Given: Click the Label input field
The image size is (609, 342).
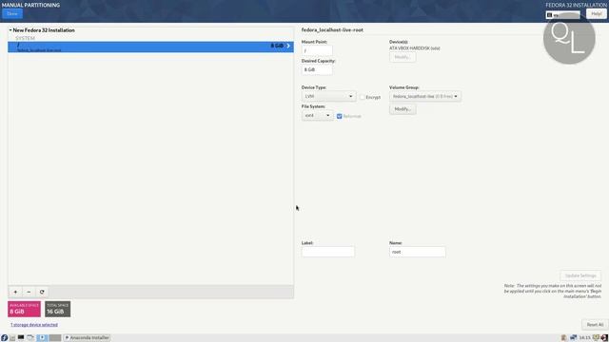Looking at the screenshot, I should tap(327, 252).
